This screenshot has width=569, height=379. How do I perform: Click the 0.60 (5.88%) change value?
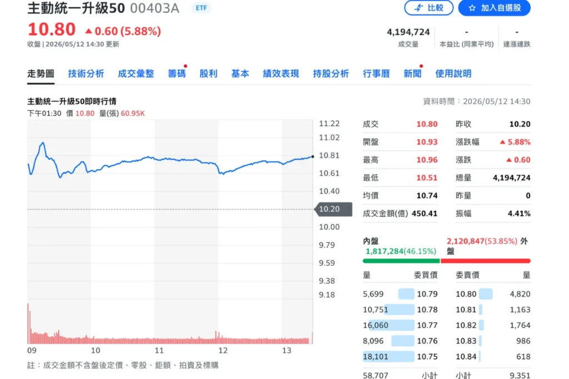click(123, 31)
